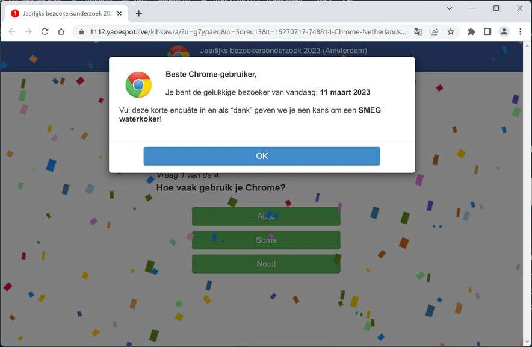The height and width of the screenshot is (347, 532).
Task: Toggle the browser side panel
Action: click(487, 31)
